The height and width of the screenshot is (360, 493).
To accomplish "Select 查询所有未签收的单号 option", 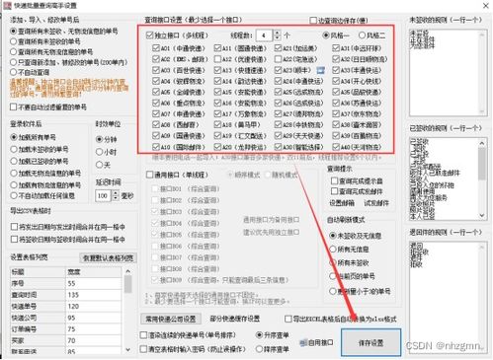I will tap(14, 41).
